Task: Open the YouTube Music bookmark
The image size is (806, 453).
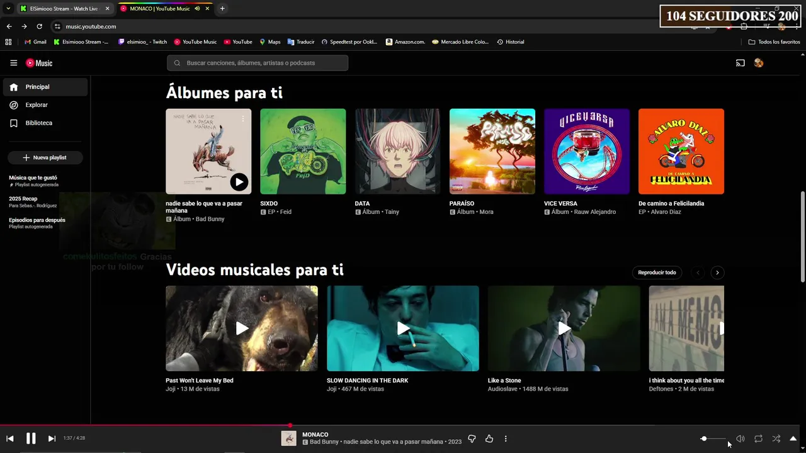Action: (195, 42)
